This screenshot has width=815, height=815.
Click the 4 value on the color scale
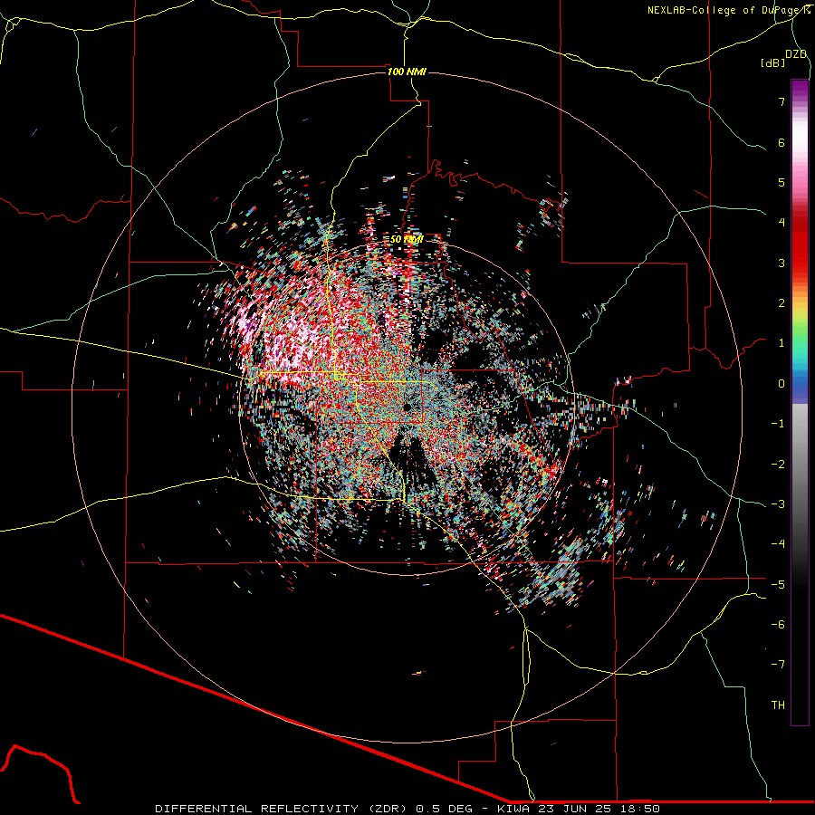click(x=781, y=223)
